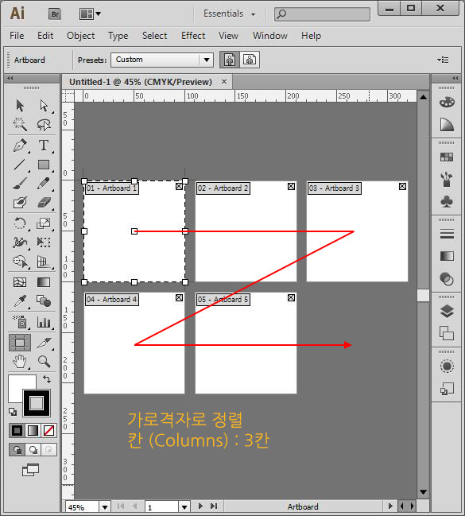465x516 pixels.
Task: Select the Type tool
Action: (44, 145)
